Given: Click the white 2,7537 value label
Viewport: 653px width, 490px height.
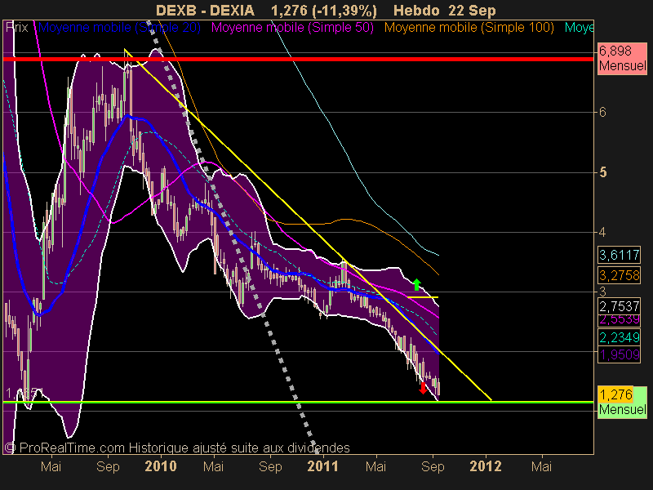Looking at the screenshot, I should pos(619,306).
